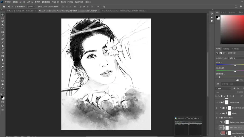Click the share icon at top right
This screenshot has height=137, width=244.
point(236,7)
